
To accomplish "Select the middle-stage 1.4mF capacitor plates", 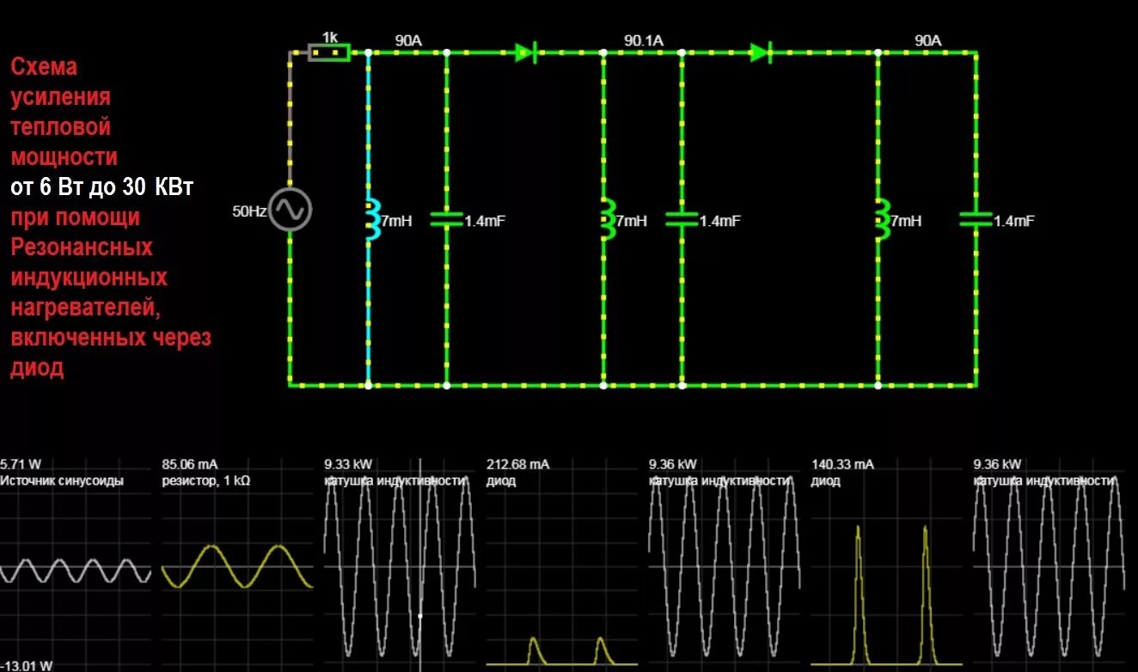I will point(681,220).
